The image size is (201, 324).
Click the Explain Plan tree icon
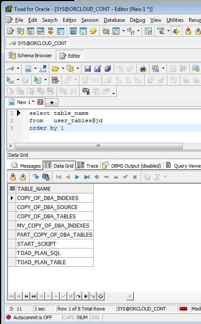(55, 80)
